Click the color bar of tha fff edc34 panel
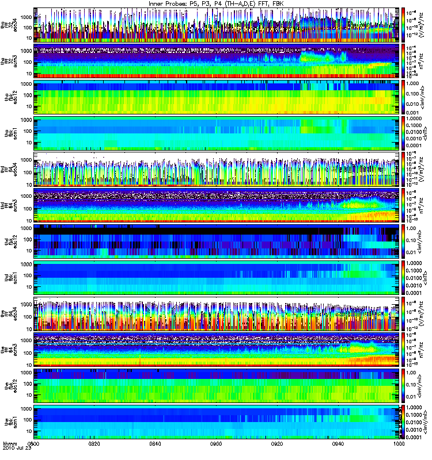Viewport: 432px width, 460px height. 403,25
